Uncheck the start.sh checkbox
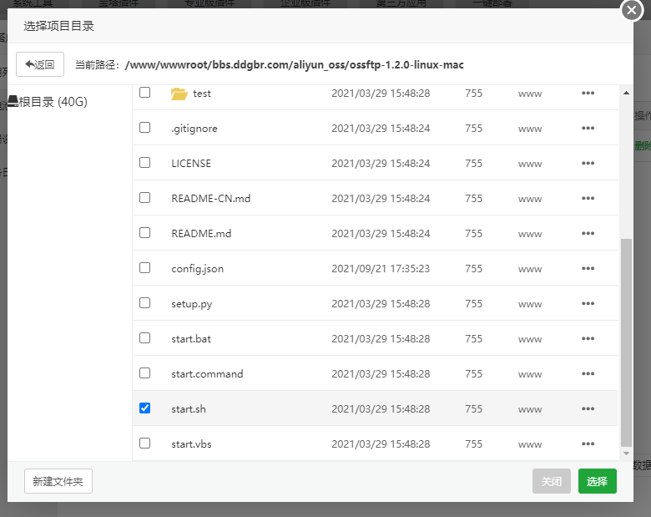This screenshot has height=517, width=651. pos(145,408)
